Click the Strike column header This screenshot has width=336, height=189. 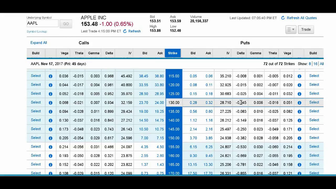[173, 53]
